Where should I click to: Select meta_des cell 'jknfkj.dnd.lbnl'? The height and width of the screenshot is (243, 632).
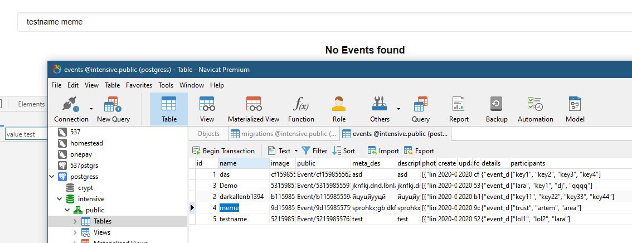coord(373,186)
